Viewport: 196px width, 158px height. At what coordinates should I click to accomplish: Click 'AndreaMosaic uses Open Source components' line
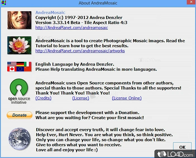point(104,83)
